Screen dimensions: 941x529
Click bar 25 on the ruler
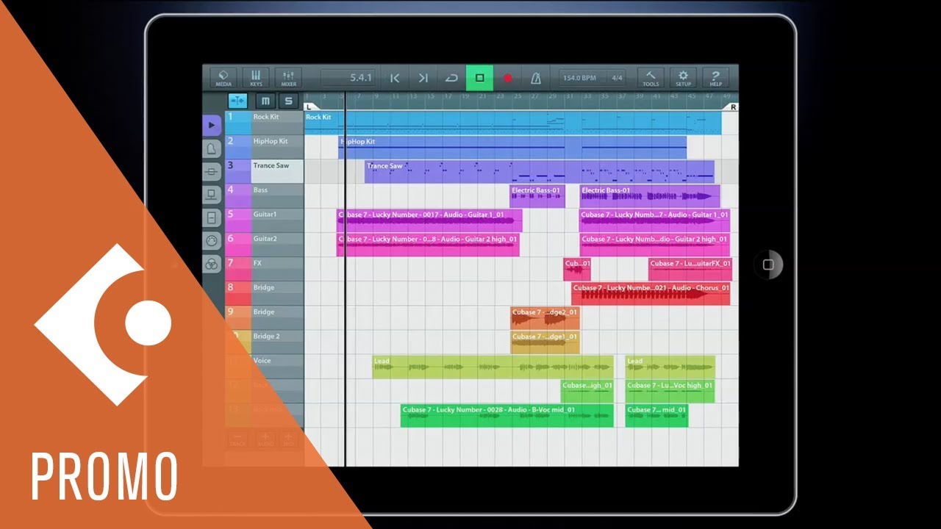pos(518,96)
